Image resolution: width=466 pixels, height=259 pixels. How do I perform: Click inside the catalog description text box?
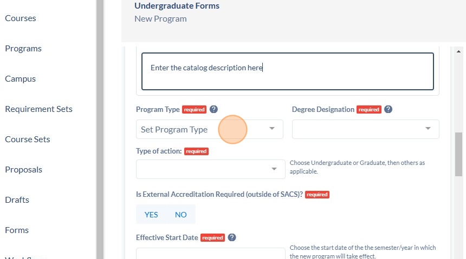point(287,71)
